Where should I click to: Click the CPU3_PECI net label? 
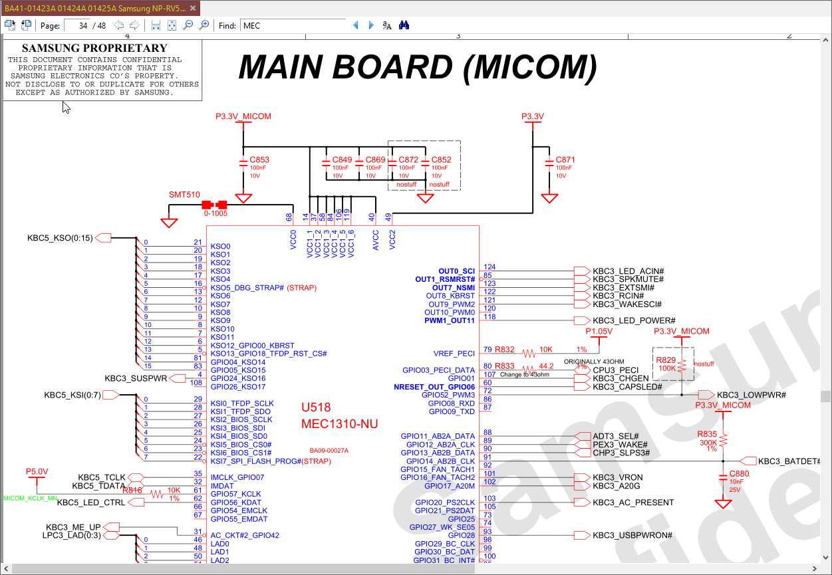coord(615,370)
